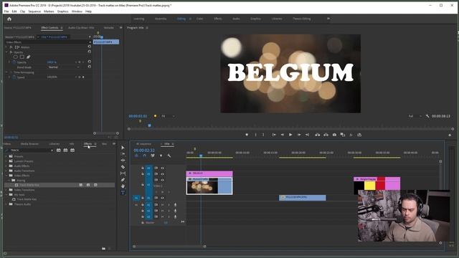Image resolution: width=459 pixels, height=258 pixels.
Task: Open the Window menu
Action: tap(77, 11)
